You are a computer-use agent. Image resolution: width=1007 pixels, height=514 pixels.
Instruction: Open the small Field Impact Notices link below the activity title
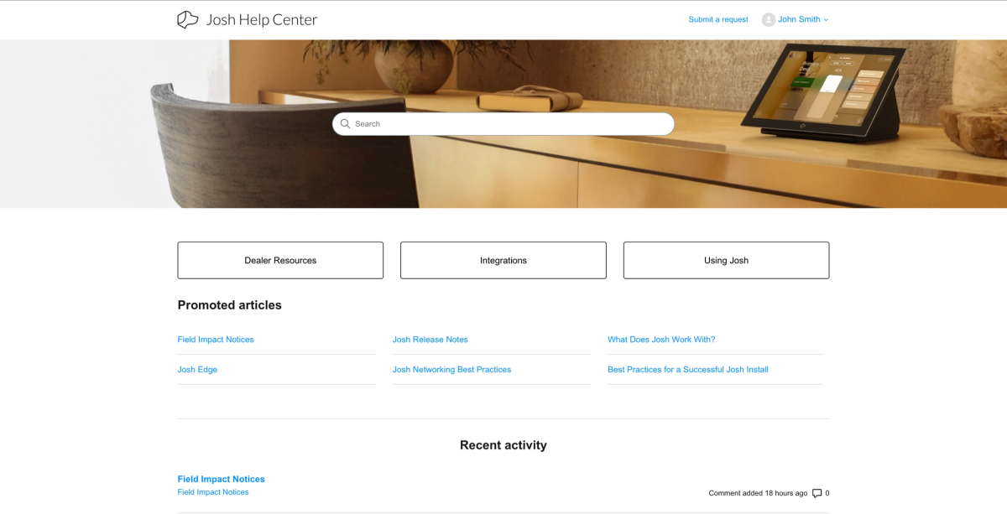pos(213,492)
